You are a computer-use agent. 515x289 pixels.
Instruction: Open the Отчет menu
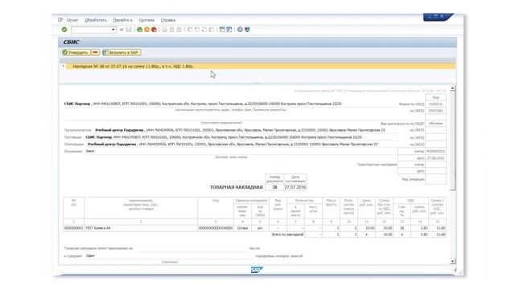click(x=72, y=20)
